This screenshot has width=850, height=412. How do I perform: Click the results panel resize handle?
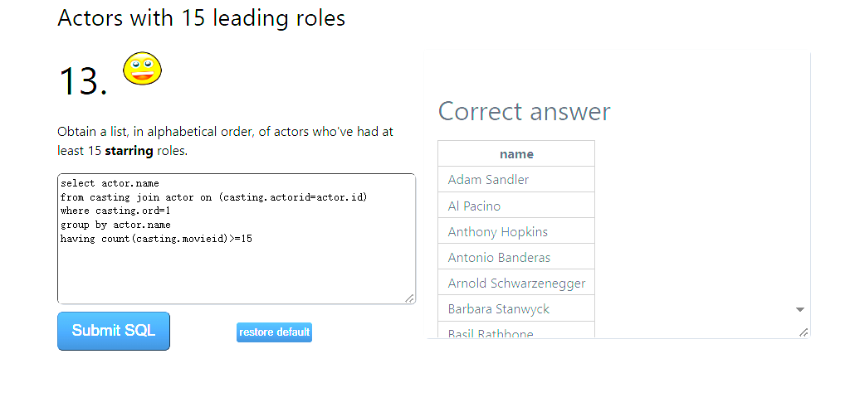coord(804,332)
